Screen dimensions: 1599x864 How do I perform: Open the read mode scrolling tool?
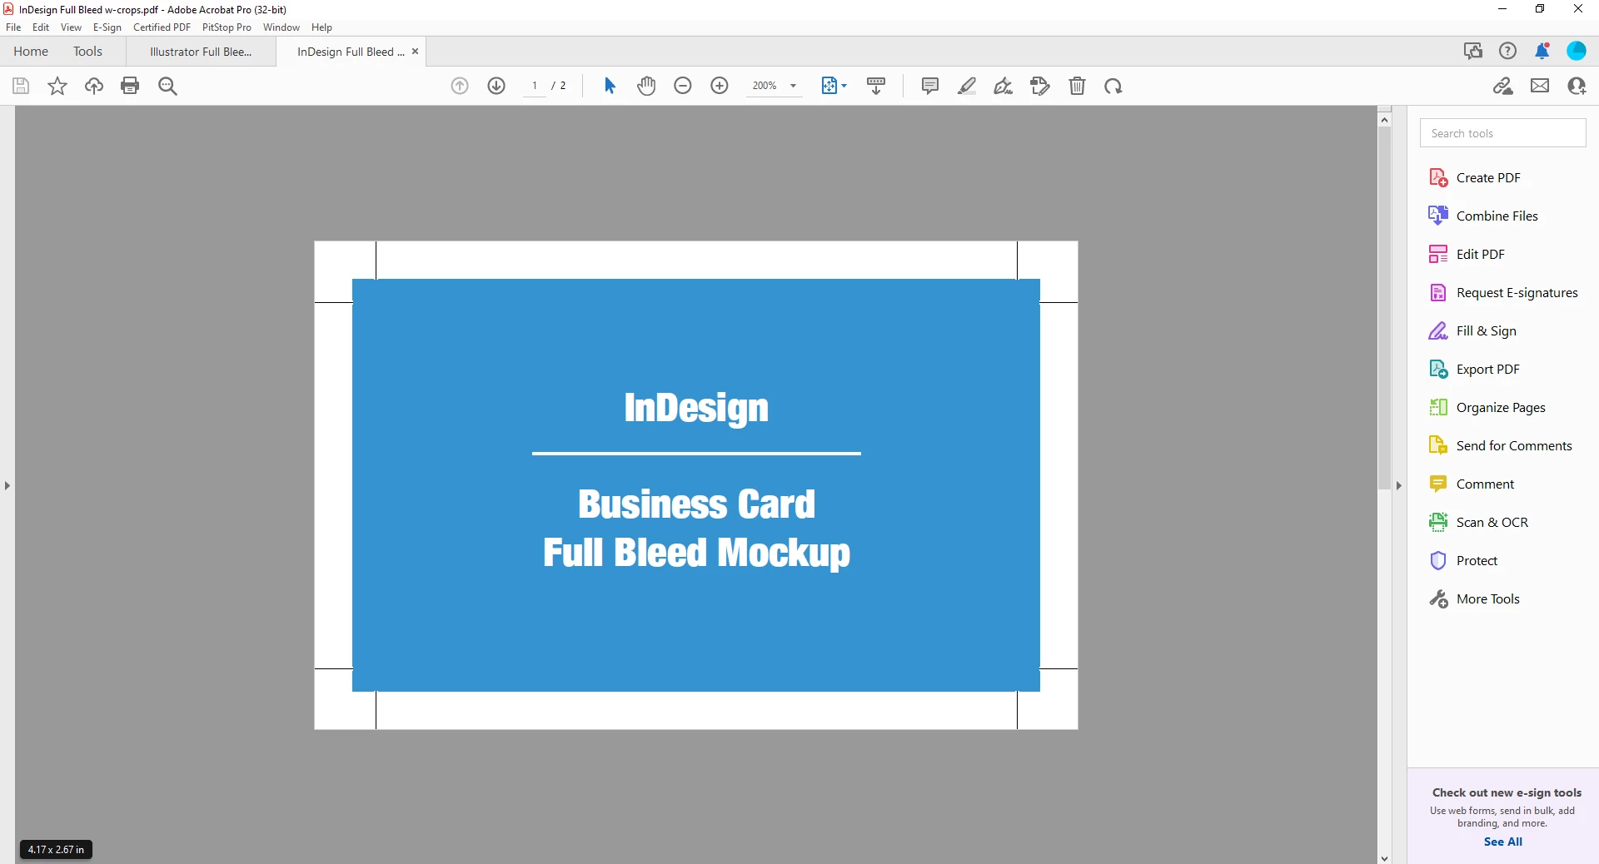(876, 86)
